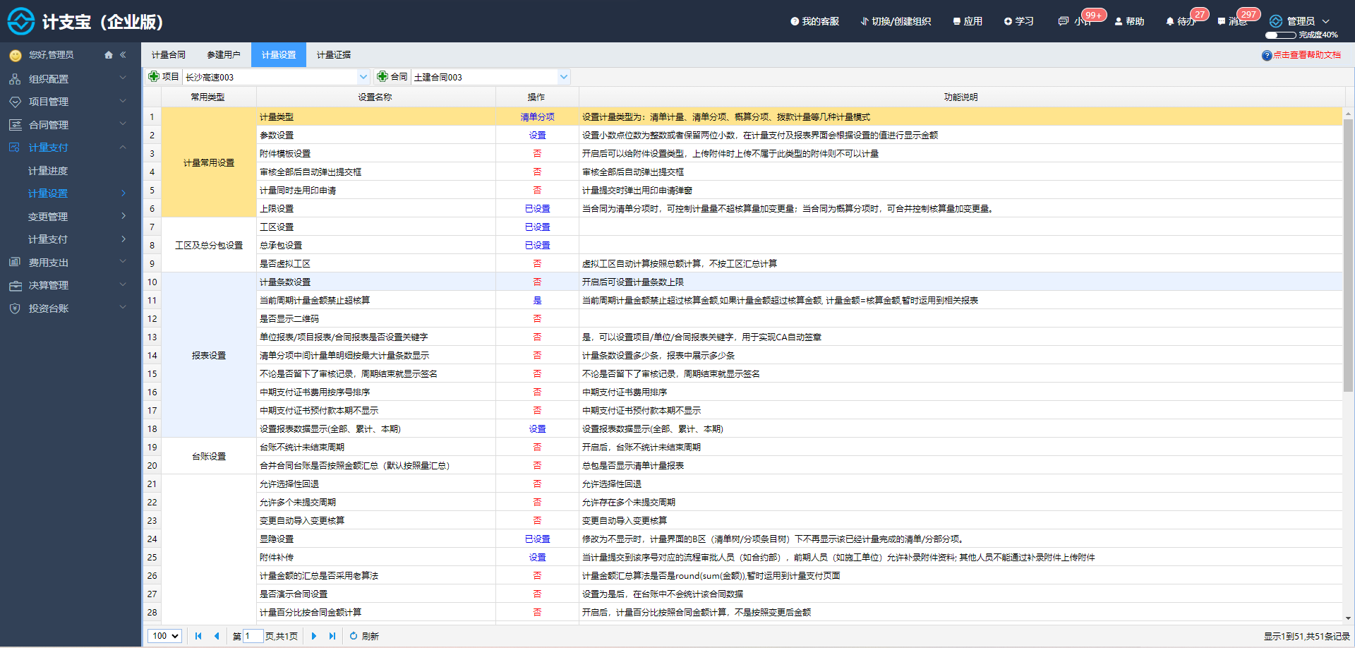Switch to the 计量证据 tab
The height and width of the screenshot is (648, 1355).
333,55
